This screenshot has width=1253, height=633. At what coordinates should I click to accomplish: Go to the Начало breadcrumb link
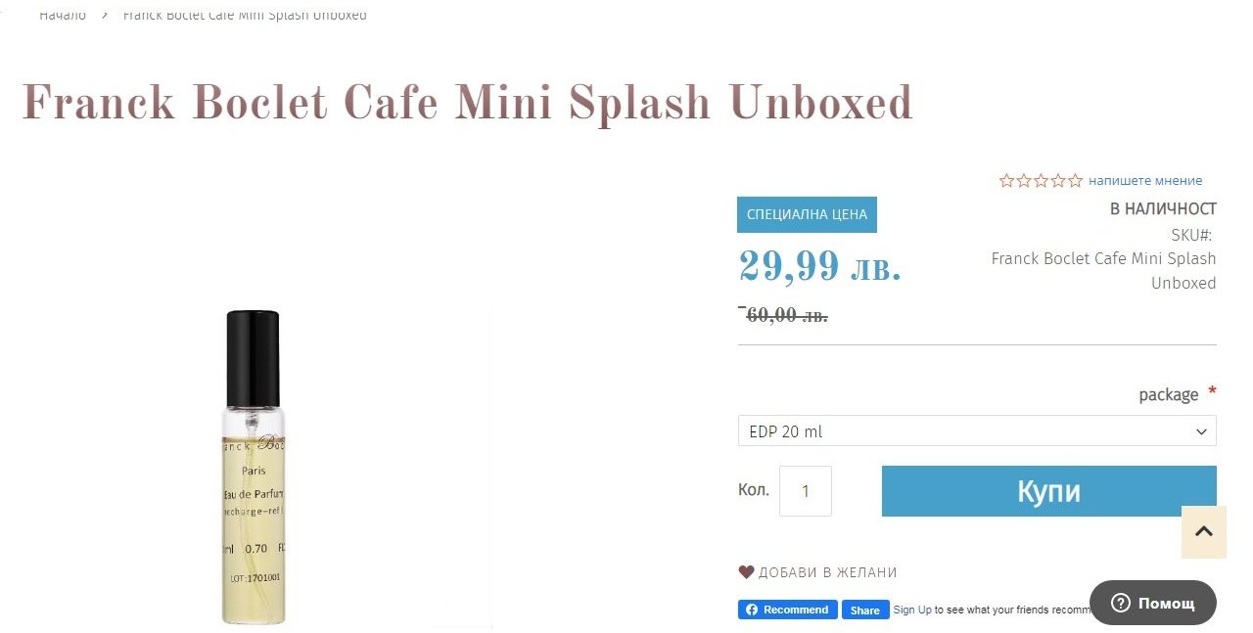coord(63,15)
